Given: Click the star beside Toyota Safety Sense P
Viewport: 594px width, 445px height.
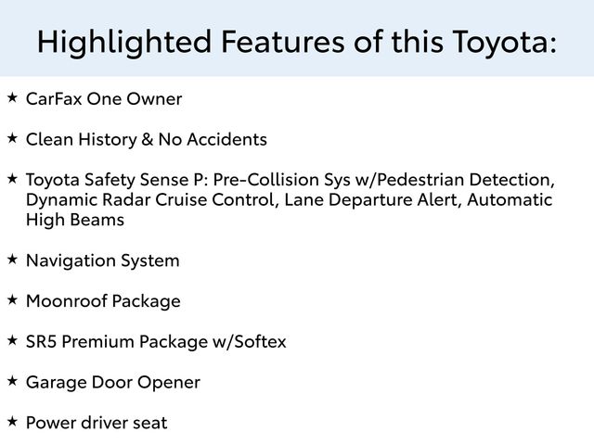Looking at the screenshot, I should point(12,179).
